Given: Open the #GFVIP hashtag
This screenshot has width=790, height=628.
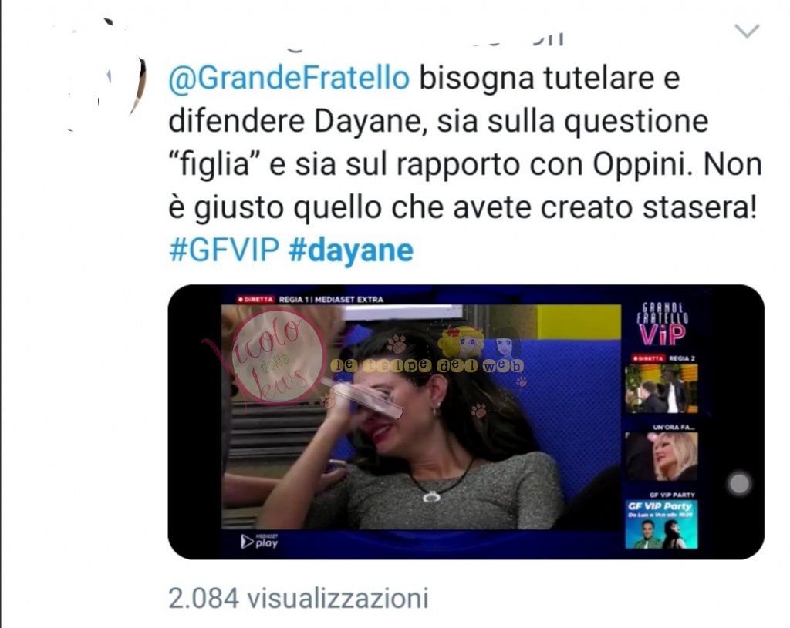Looking at the screenshot, I should [225, 250].
